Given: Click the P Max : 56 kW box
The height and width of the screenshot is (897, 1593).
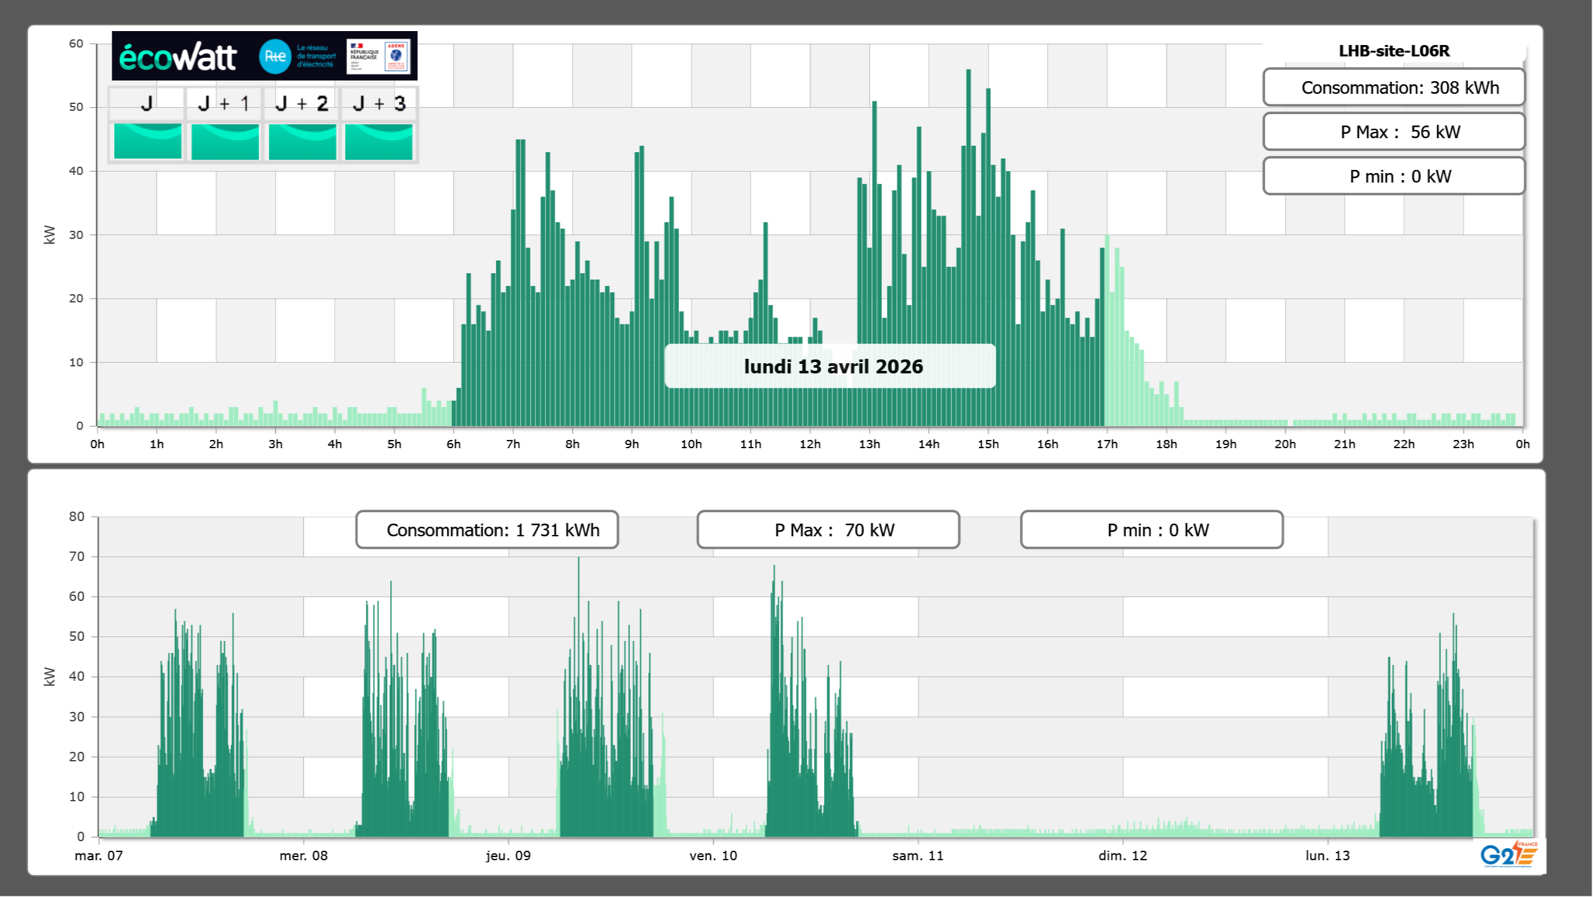Looking at the screenshot, I should [1393, 132].
